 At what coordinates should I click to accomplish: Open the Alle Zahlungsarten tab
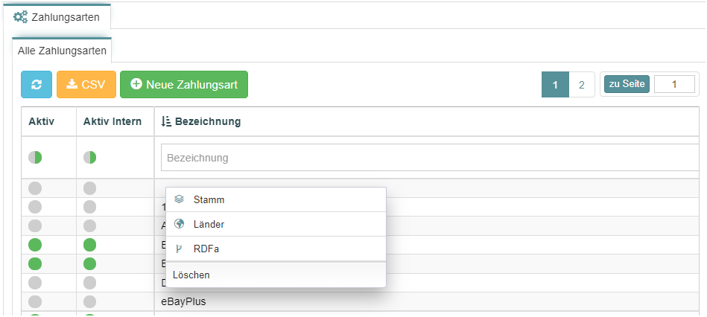[63, 51]
